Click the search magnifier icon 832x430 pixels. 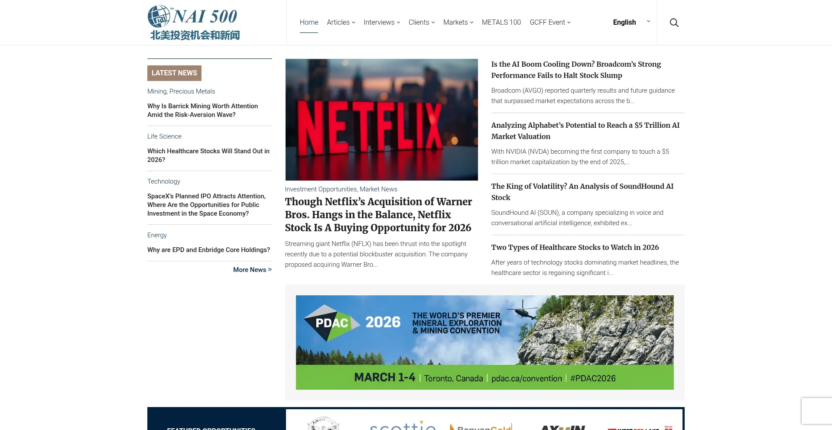(674, 23)
